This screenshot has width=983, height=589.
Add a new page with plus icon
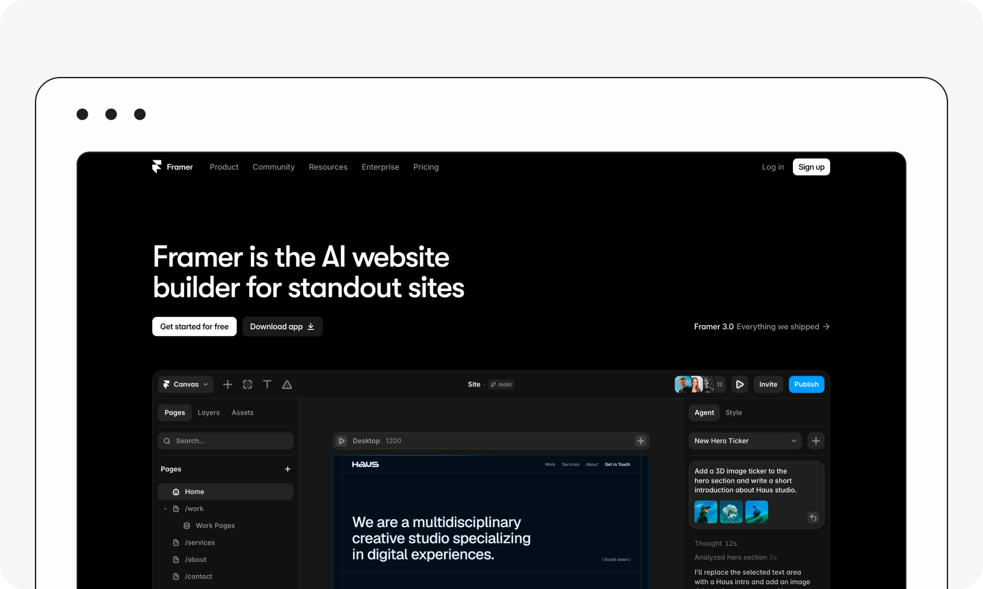click(x=288, y=469)
